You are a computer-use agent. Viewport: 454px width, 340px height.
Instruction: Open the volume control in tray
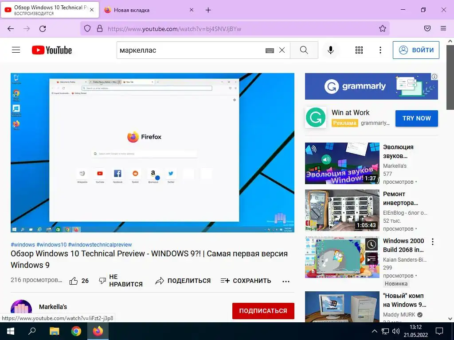coord(396,331)
